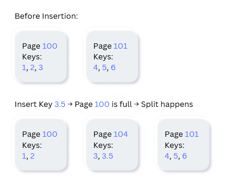Select the Page 104 card
Viewport: 231px width, 187px height.
(x=112, y=145)
